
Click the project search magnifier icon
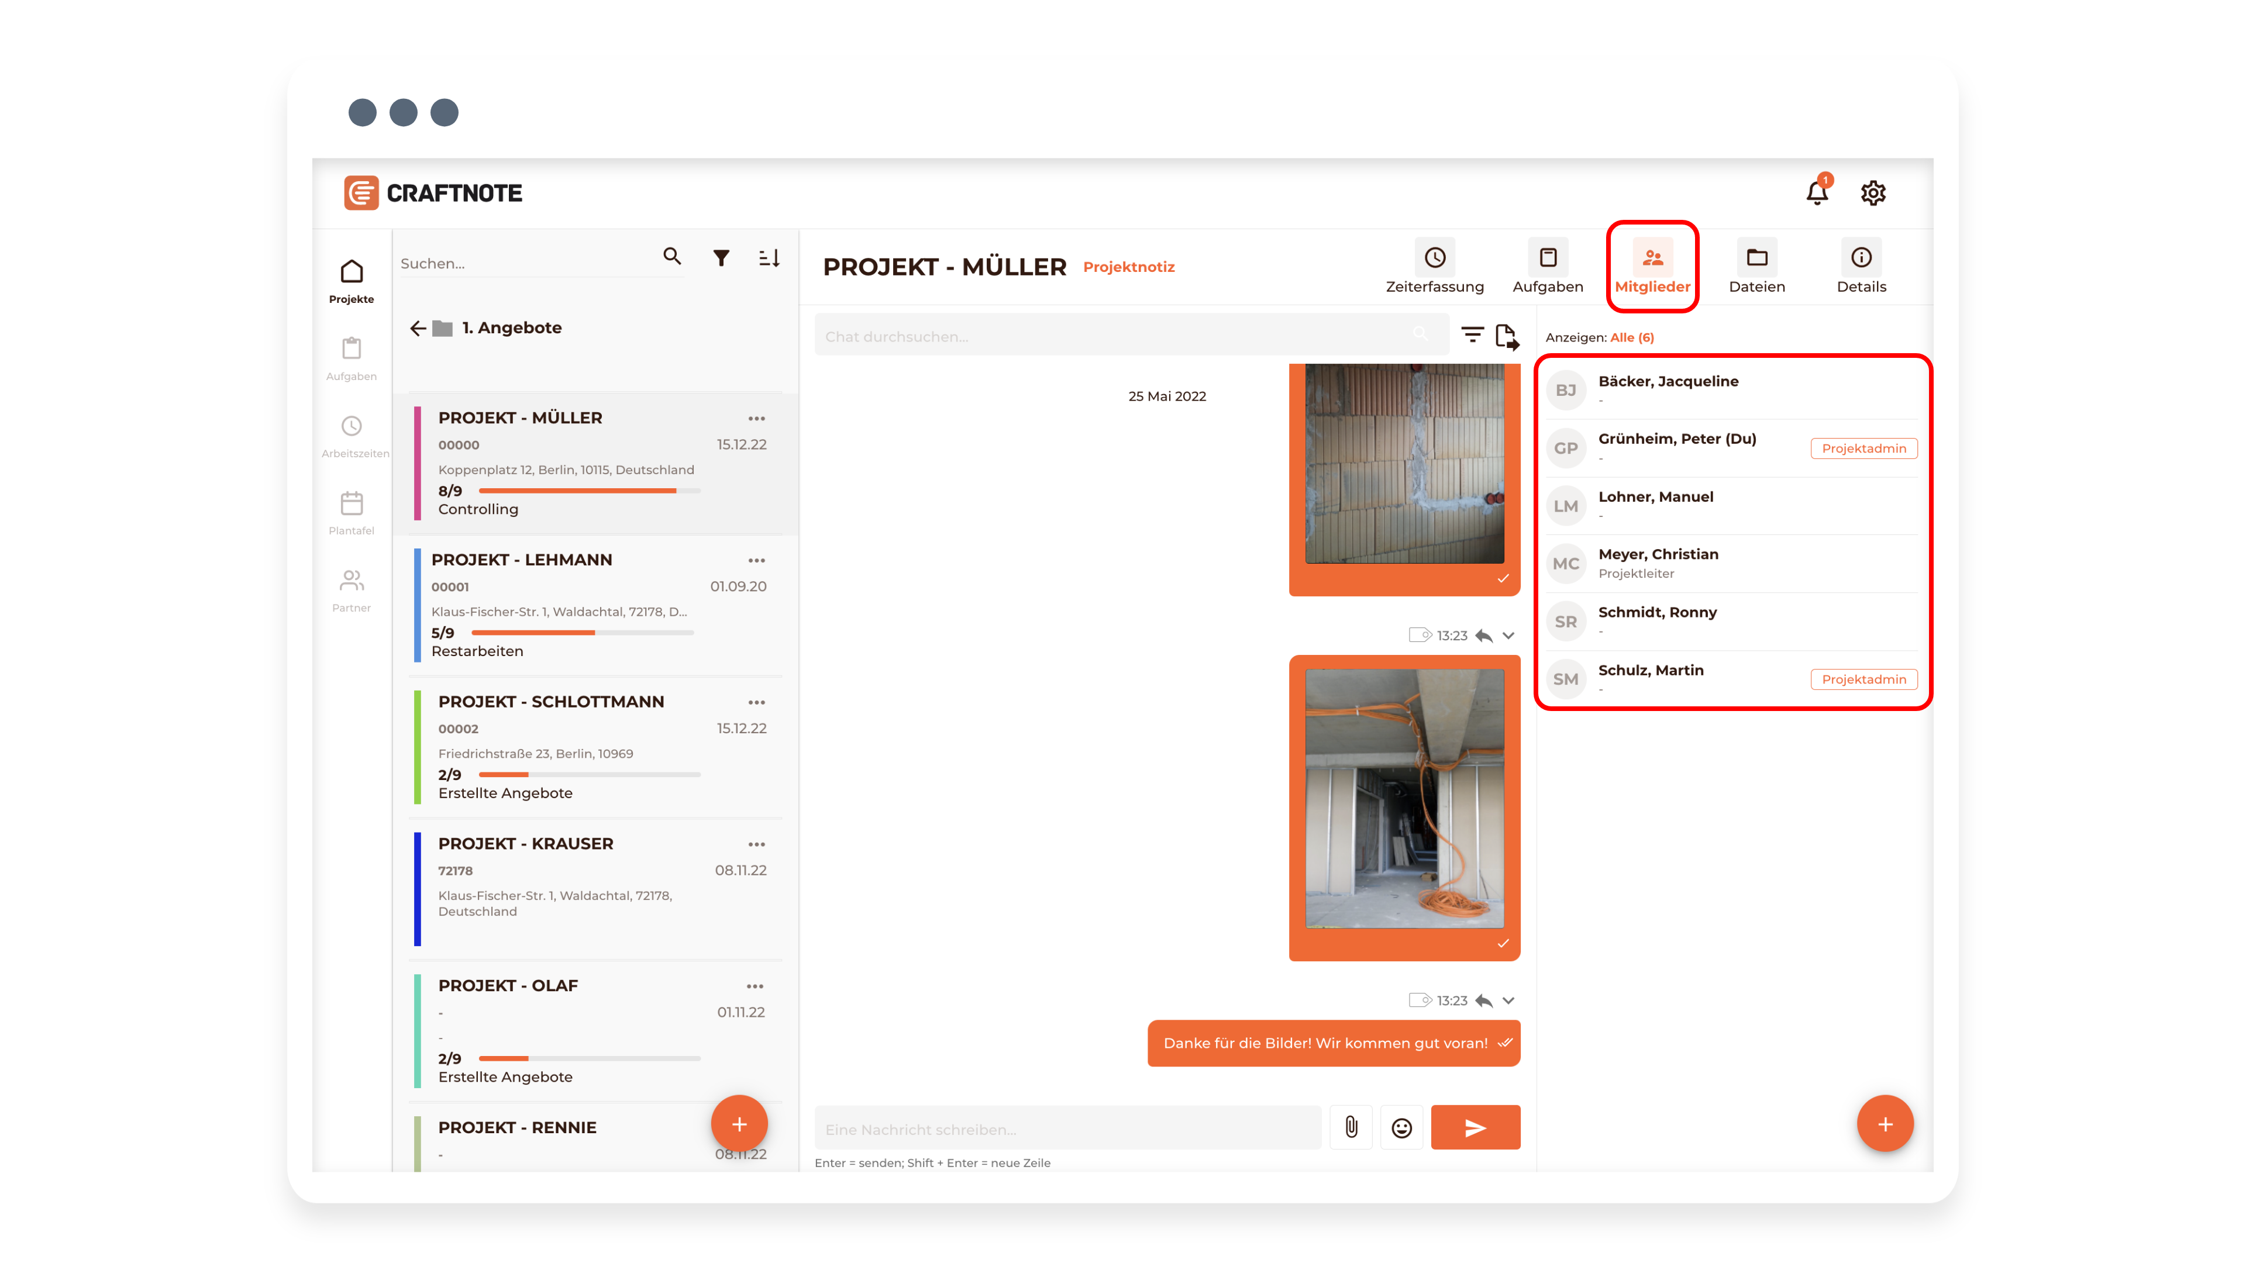(671, 256)
